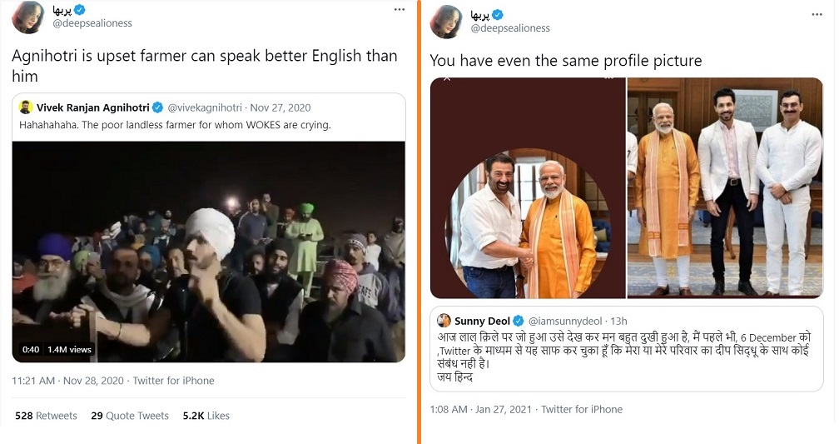Open the @vivekagnihotri handle link
The height and width of the screenshot is (444, 839).
pyautogui.click(x=205, y=107)
